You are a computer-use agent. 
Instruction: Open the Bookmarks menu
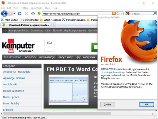click(x=36, y=8)
